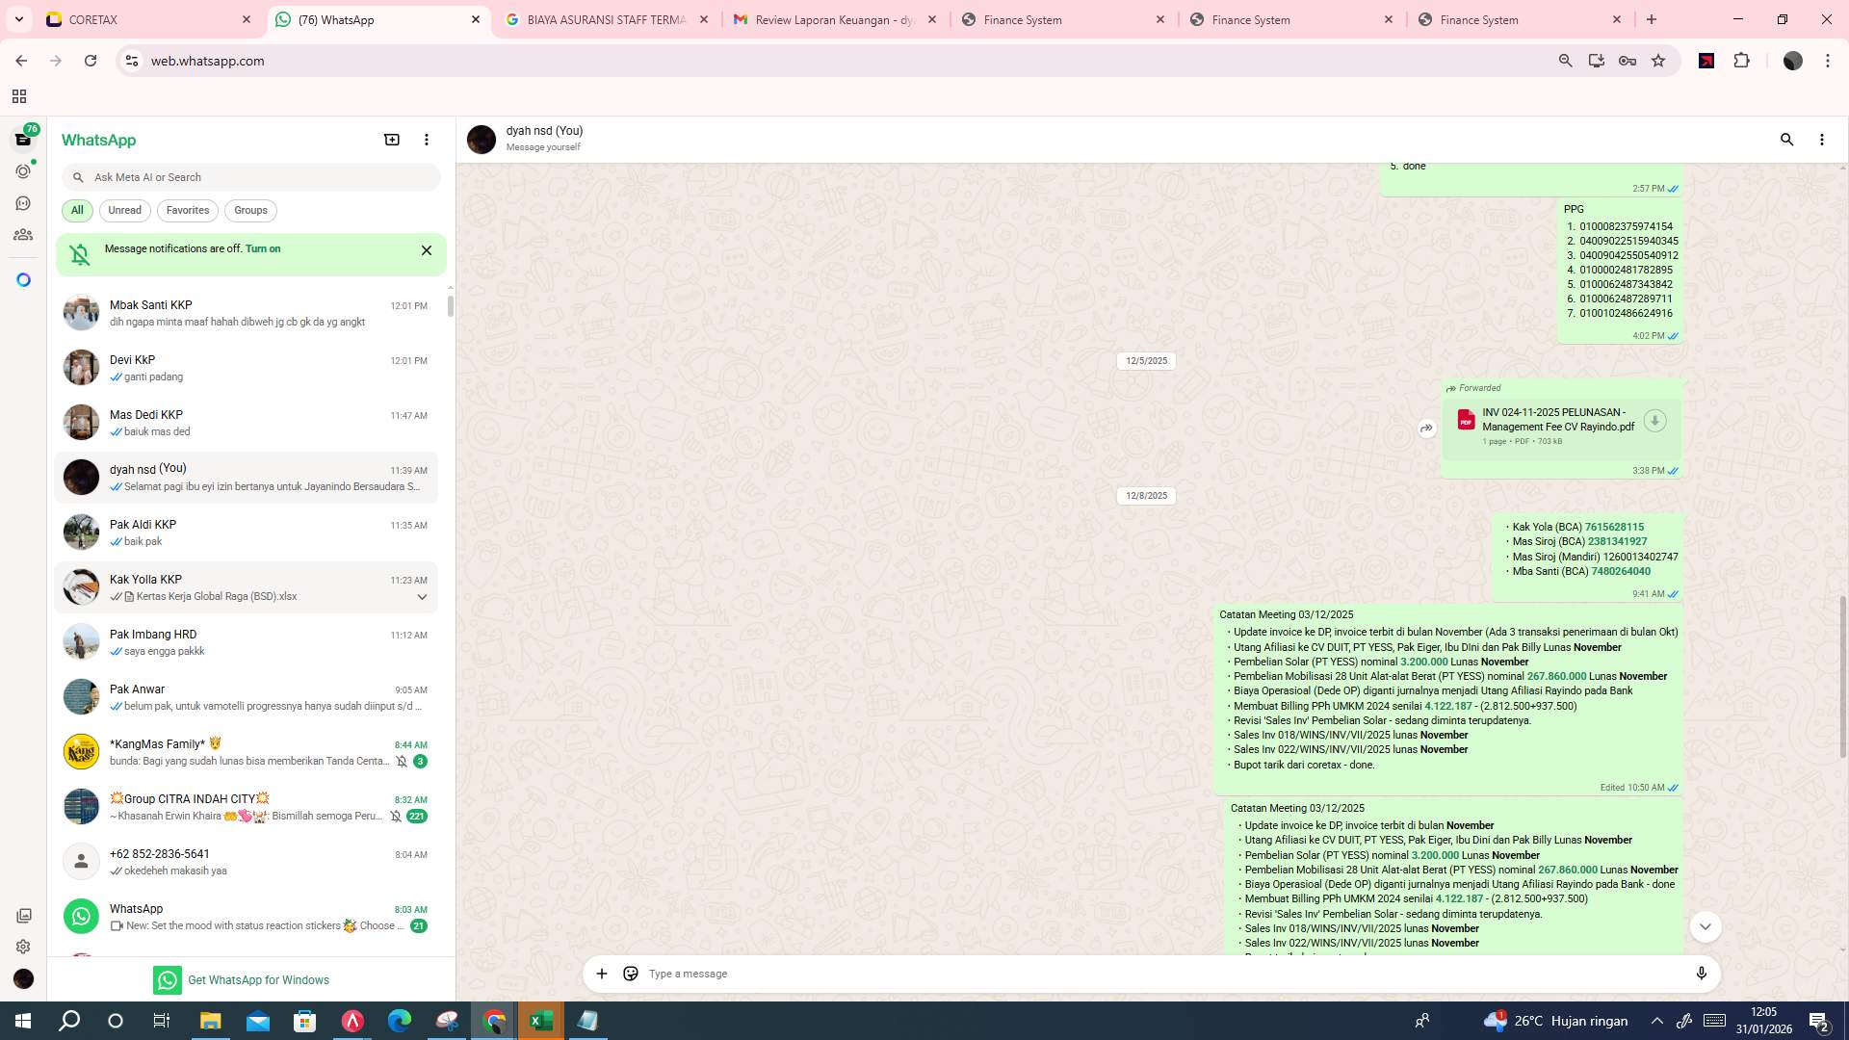
Task: Open the chat options three-dot menu
Action: [x=1821, y=140]
